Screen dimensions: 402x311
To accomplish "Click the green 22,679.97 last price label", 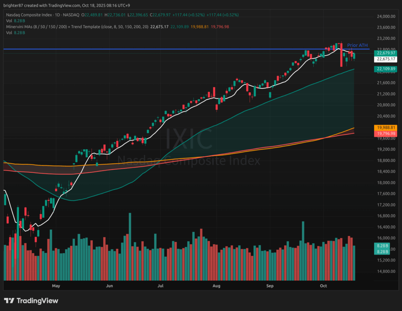I will [386, 53].
